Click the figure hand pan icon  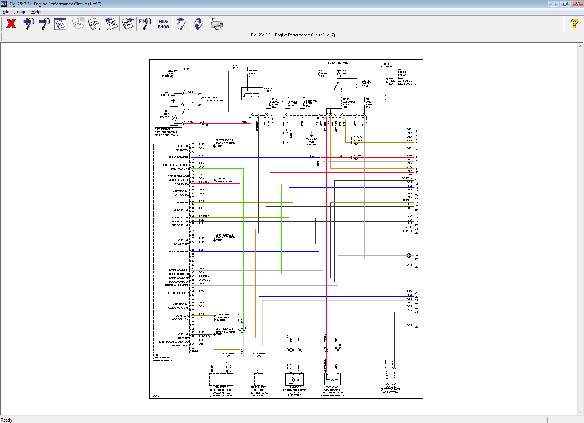(x=94, y=24)
